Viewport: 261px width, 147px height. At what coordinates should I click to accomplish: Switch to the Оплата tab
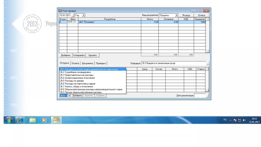(x=75, y=63)
